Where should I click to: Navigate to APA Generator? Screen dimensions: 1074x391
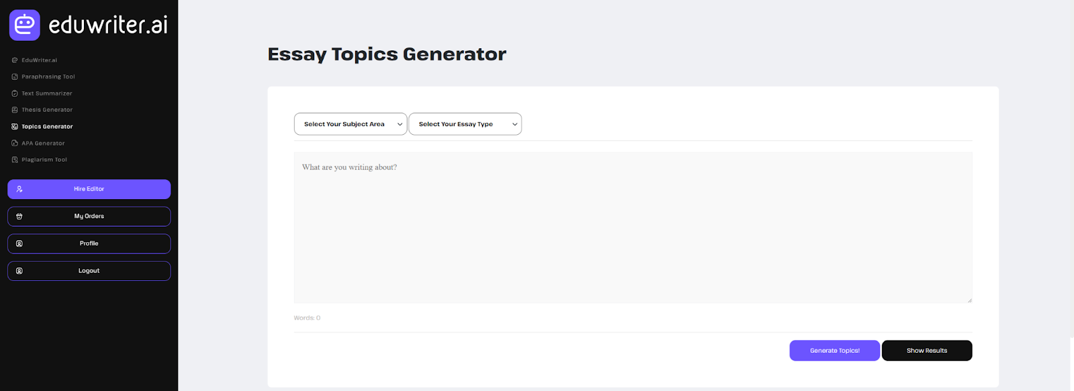43,143
